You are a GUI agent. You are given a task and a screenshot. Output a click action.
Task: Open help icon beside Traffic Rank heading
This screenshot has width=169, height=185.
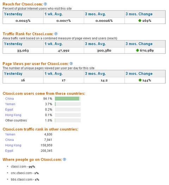click(56, 34)
